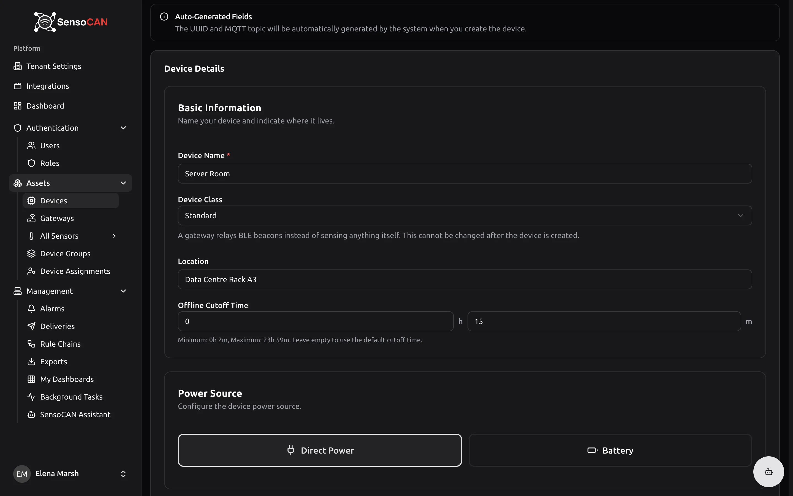Screen dimensions: 793x496
Task: Expand the All Sensors submenu arrow
Action: (x=114, y=236)
